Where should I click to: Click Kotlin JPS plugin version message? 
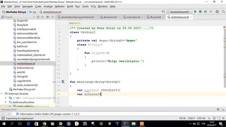(49, 114)
